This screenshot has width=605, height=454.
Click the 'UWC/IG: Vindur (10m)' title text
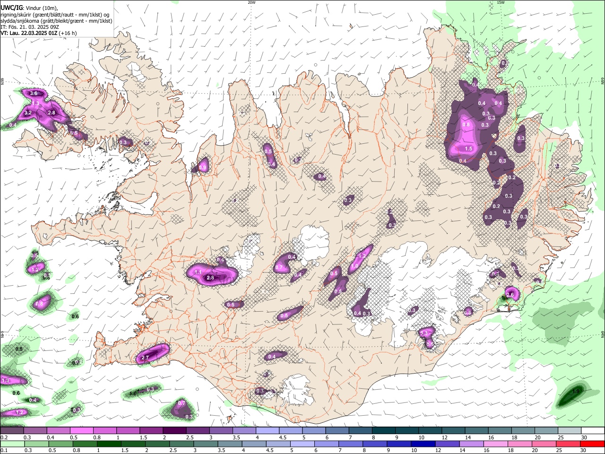(29, 8)
